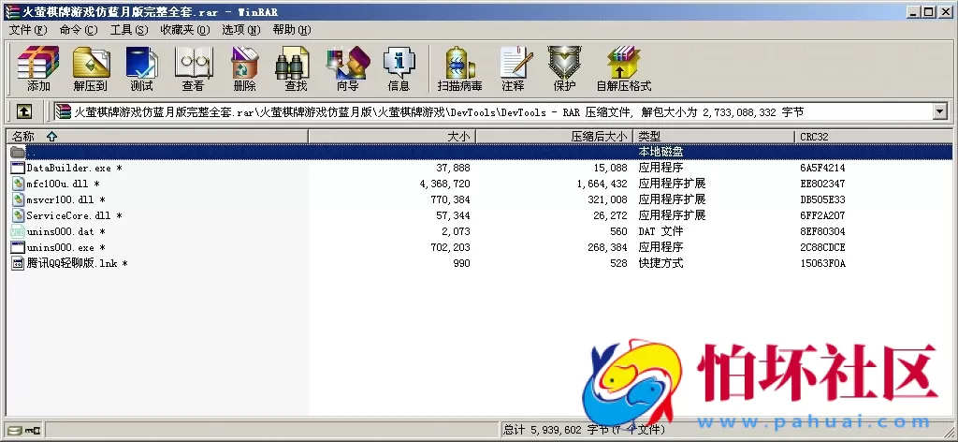Sort by CRC32 column header
This screenshot has height=442, width=958.
(x=875, y=136)
